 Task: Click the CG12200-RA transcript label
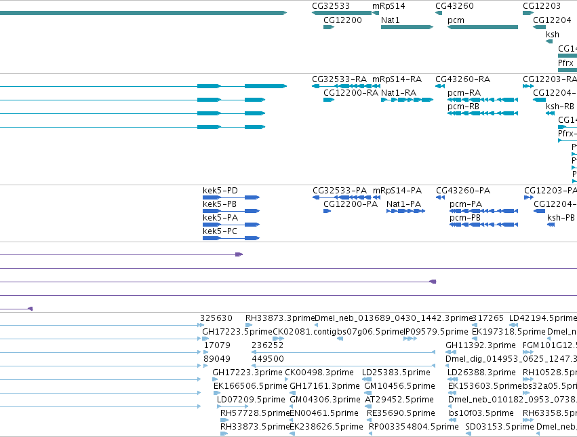pos(351,93)
